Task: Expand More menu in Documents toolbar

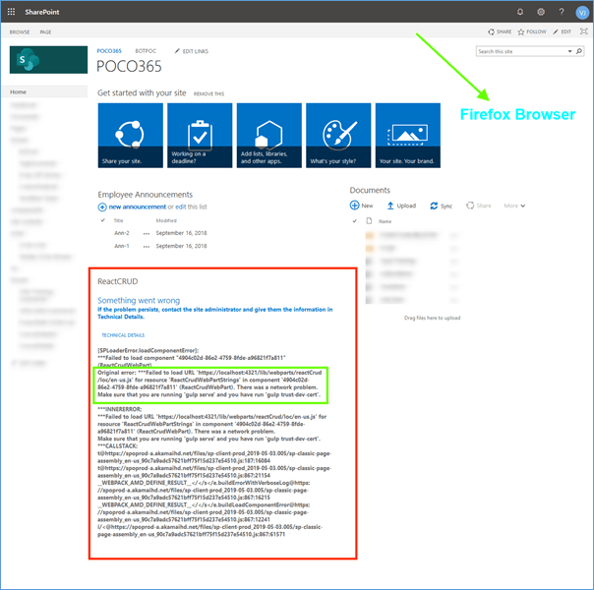Action: point(514,206)
